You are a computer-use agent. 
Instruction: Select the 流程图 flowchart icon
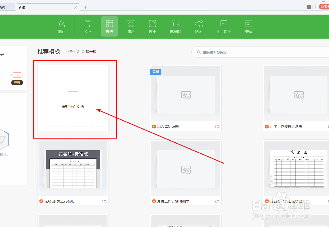[x=175, y=24]
